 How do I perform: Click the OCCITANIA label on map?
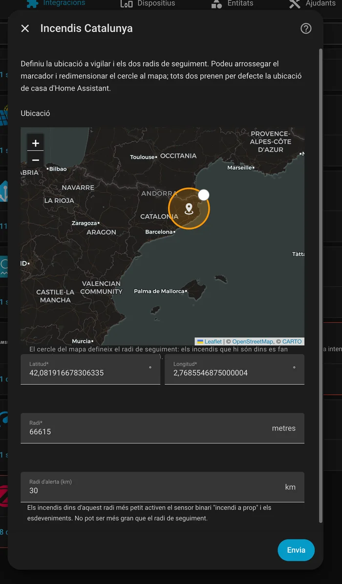coord(178,156)
